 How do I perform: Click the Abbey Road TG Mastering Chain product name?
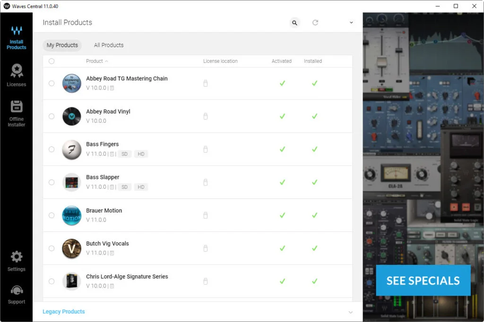coord(127,79)
